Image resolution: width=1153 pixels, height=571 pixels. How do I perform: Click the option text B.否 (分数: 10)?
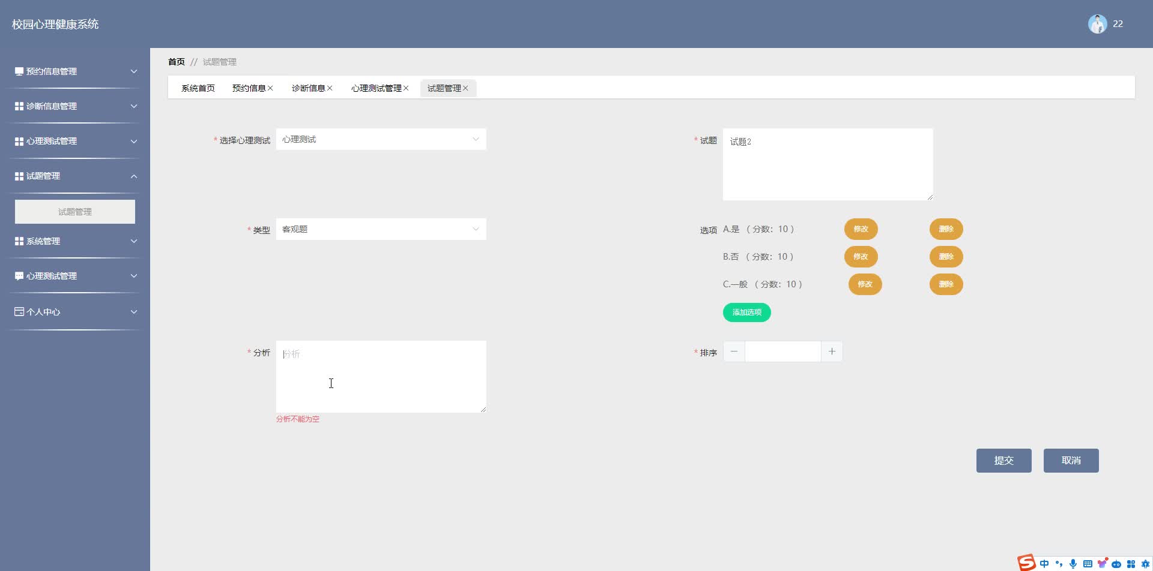click(758, 257)
